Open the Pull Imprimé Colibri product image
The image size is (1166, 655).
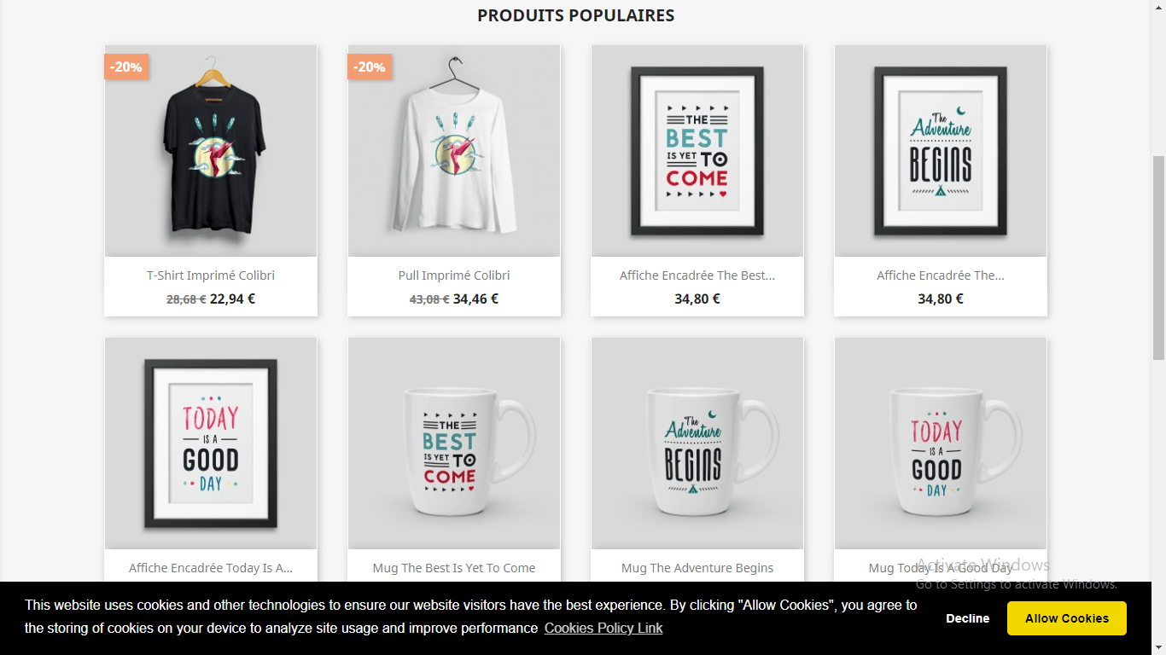point(454,151)
